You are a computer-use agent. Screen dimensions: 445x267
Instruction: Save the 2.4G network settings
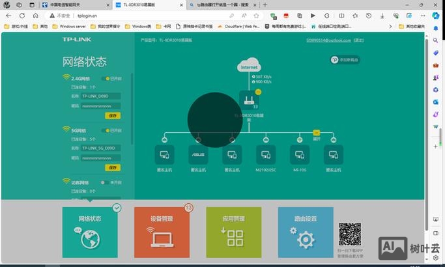[x=113, y=115]
